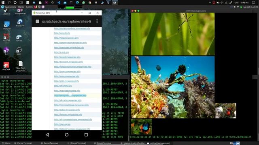259x145 pixels.
Task: Click the blue butterfly thumbnail in driftnet
Action: 141,127
